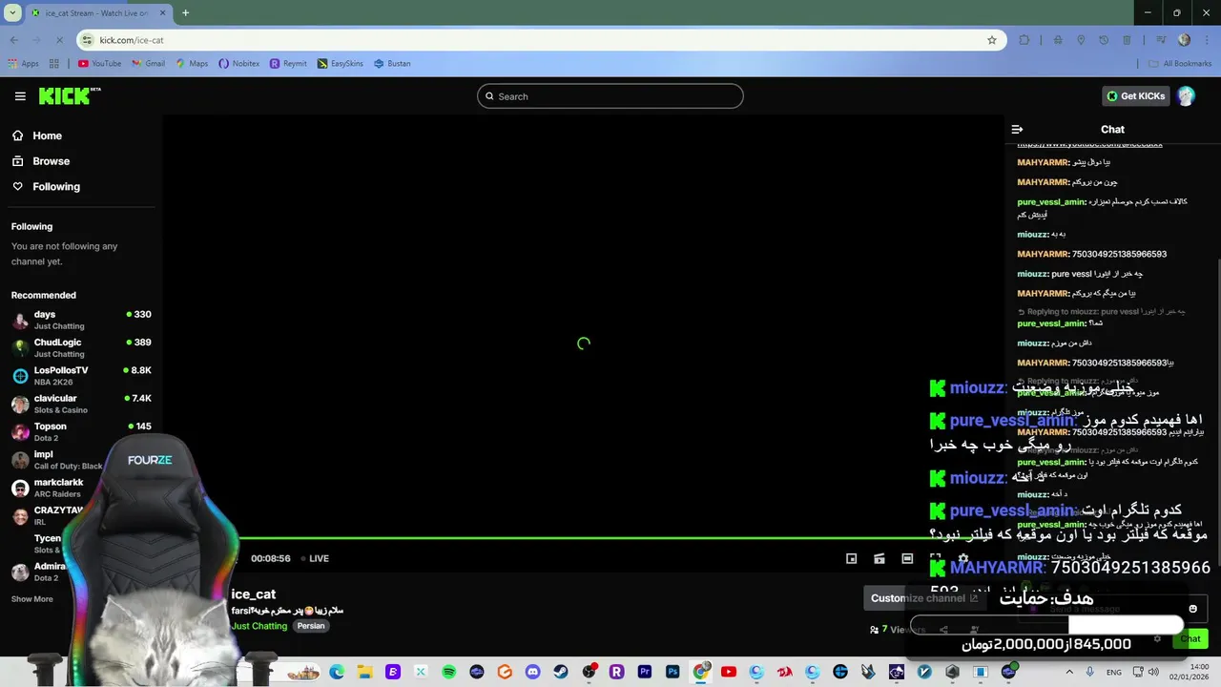
Task: Open the EasySkins bookmark
Action: point(340,64)
